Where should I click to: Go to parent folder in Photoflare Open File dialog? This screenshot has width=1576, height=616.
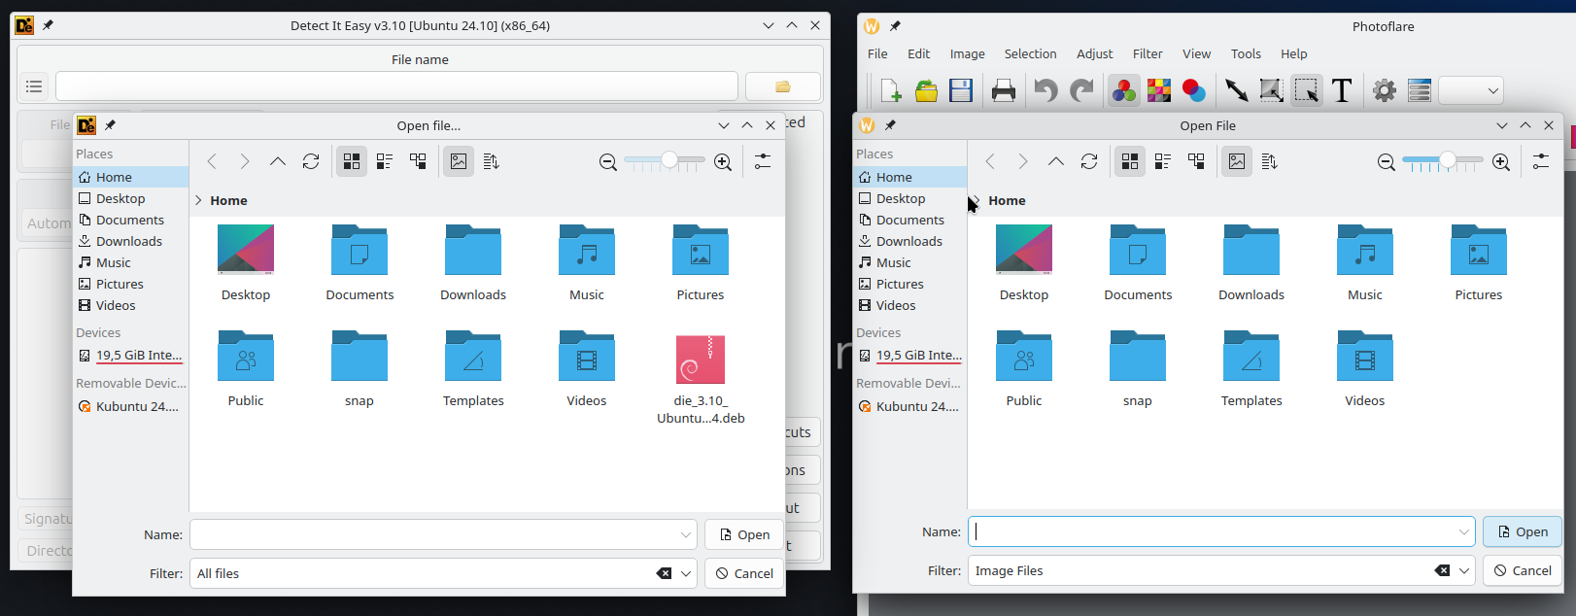coord(1056,161)
